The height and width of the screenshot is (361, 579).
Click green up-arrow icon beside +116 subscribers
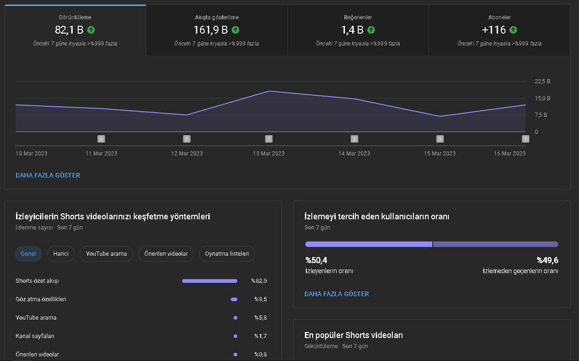coord(513,30)
